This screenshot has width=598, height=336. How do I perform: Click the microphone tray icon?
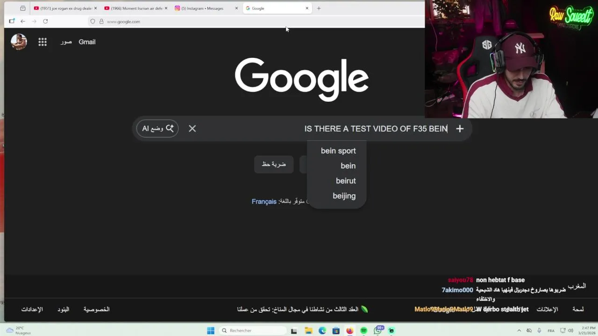tap(539, 330)
